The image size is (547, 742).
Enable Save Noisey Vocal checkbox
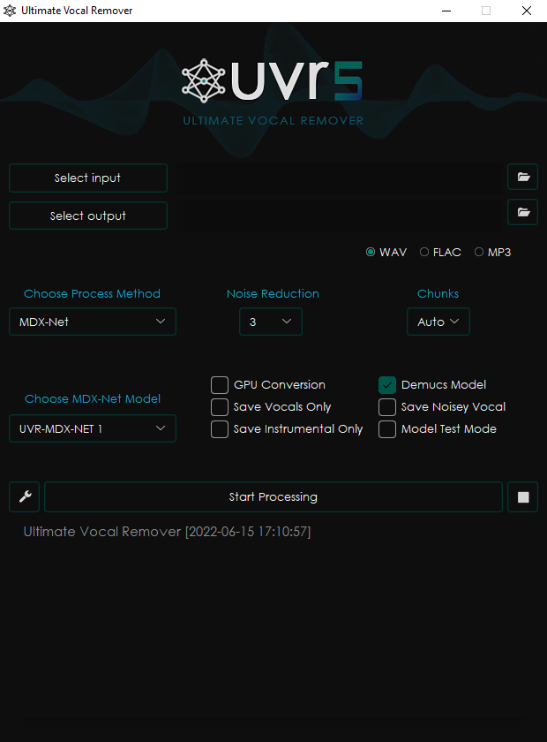coord(387,407)
